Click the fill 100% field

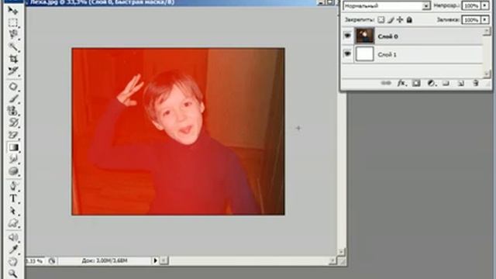[x=471, y=19]
